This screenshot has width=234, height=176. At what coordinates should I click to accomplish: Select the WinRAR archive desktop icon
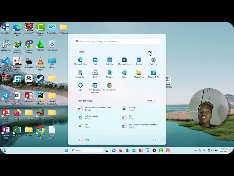point(6,80)
